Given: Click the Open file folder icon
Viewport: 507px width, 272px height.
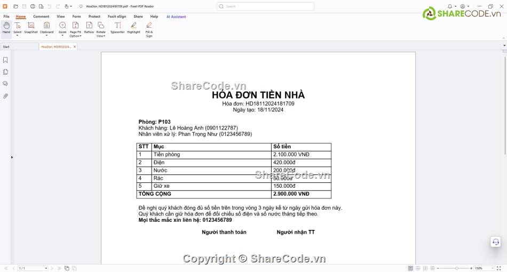Looking at the screenshot, I should pos(16,6).
